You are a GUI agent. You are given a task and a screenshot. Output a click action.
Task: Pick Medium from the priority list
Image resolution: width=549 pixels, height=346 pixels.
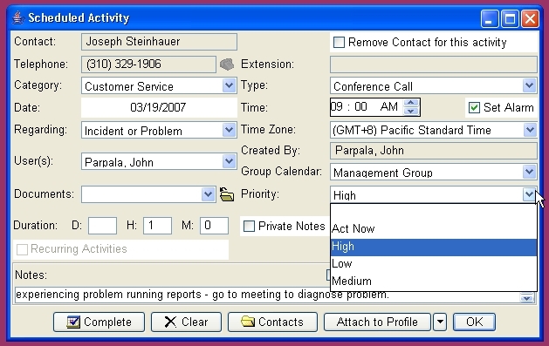tap(434, 282)
